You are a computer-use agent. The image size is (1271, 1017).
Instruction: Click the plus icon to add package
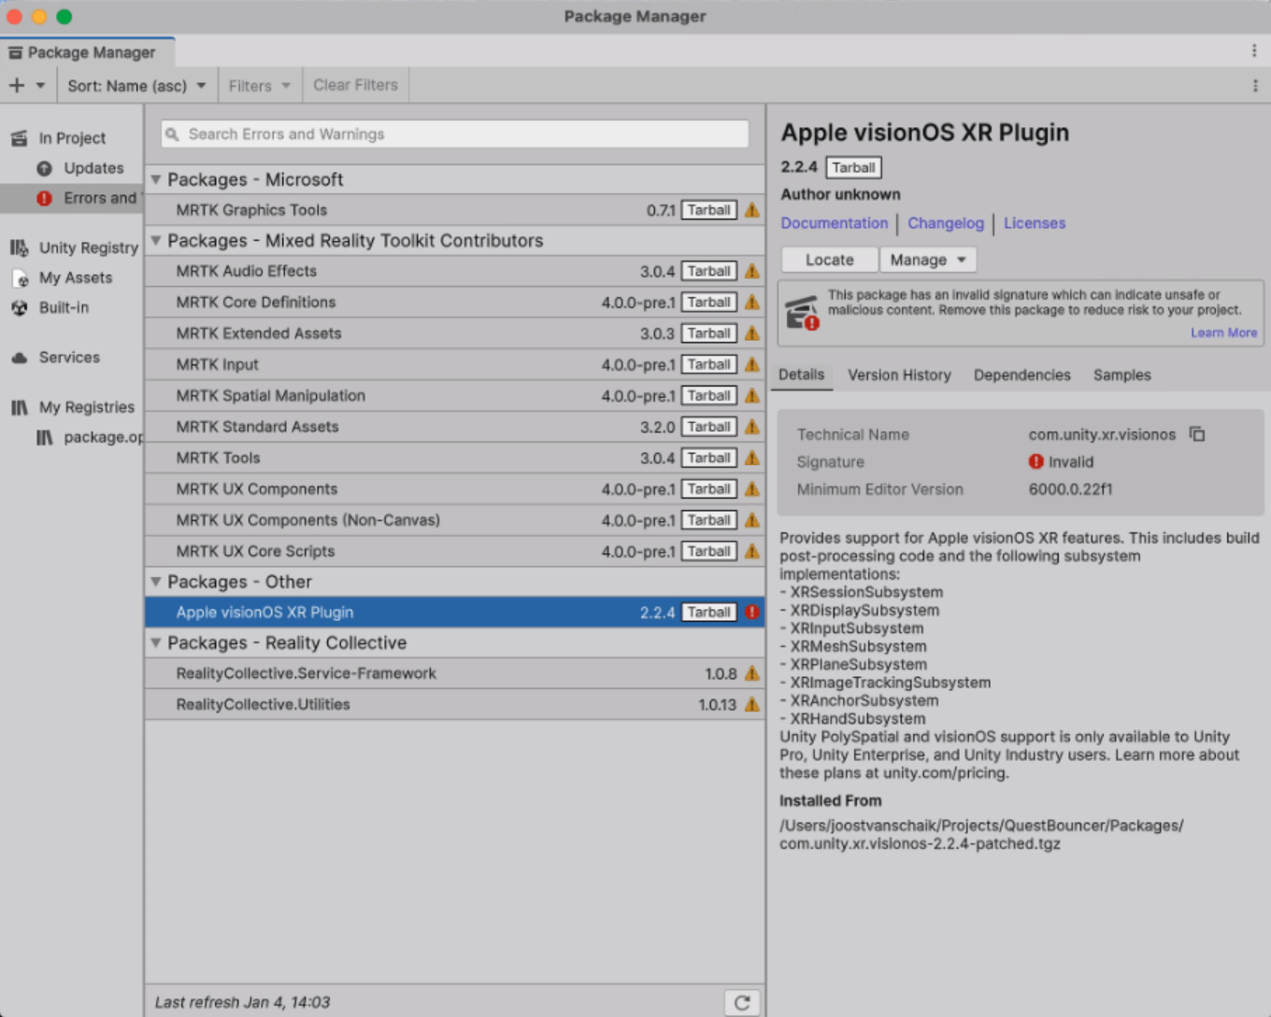[17, 86]
